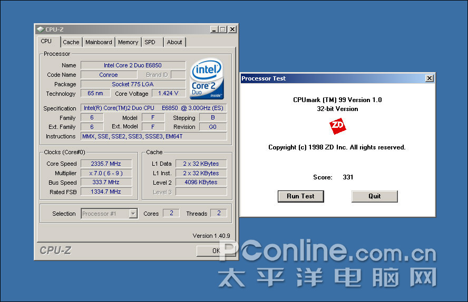Screen dimensions: 468x302
Task: Click the Intel Core 2 Duo logo
Action: (207, 78)
